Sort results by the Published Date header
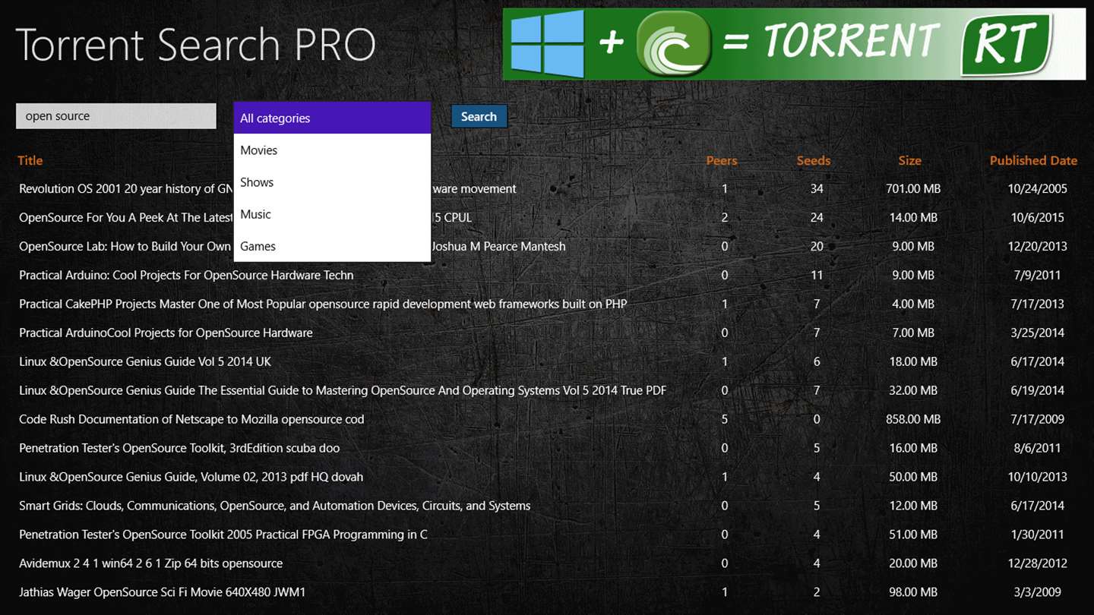 pos(1033,160)
